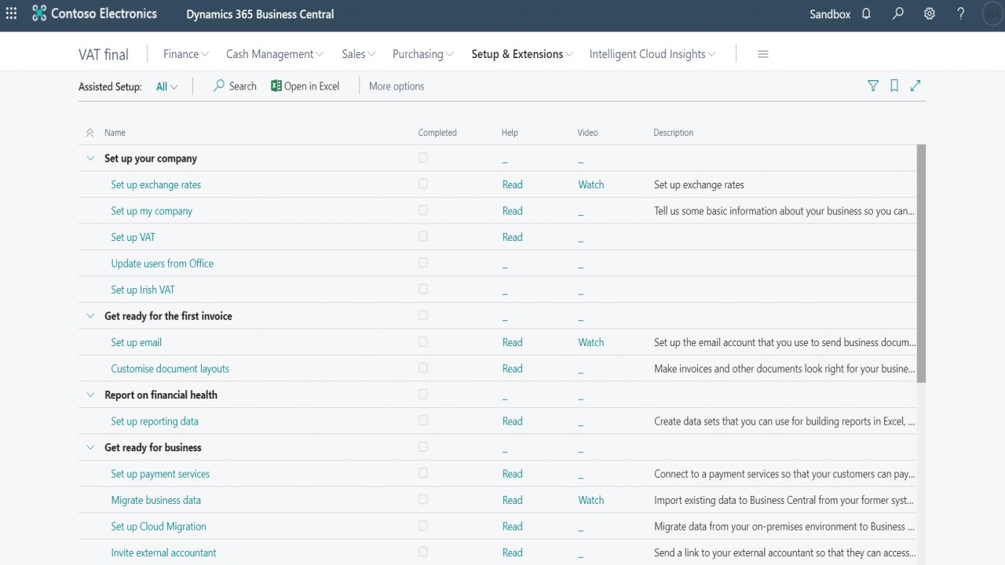Screen dimensions: 1005x565
Task: Click the filter funnel icon
Action: [x=873, y=86]
